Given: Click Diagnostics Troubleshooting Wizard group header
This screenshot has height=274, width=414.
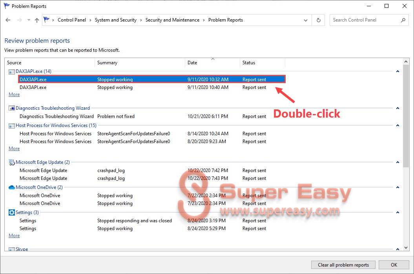Looking at the screenshot, I should point(53,108).
